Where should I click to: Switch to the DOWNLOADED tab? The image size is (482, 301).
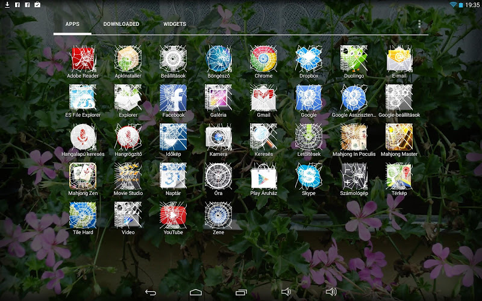point(121,24)
